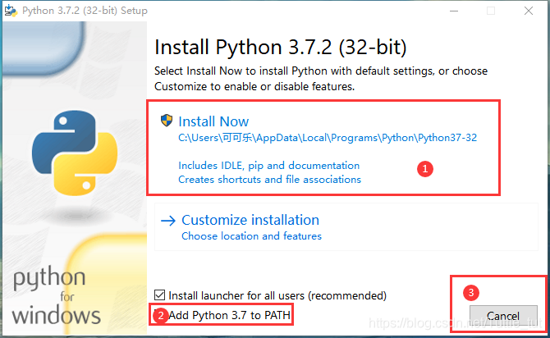
Task: Click the Python logo image
Action: coord(75,153)
